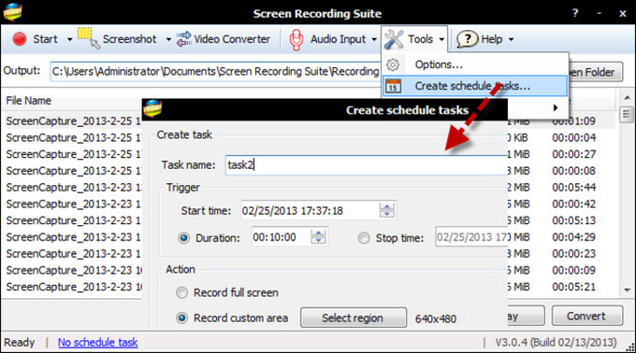Viewport: 636px width, 353px height.
Task: Open the Help dropdown arrow
Action: 511,39
